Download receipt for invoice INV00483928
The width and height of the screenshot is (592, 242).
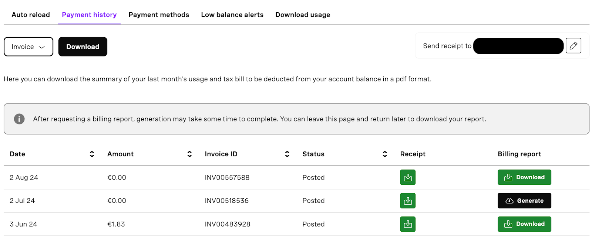(407, 224)
